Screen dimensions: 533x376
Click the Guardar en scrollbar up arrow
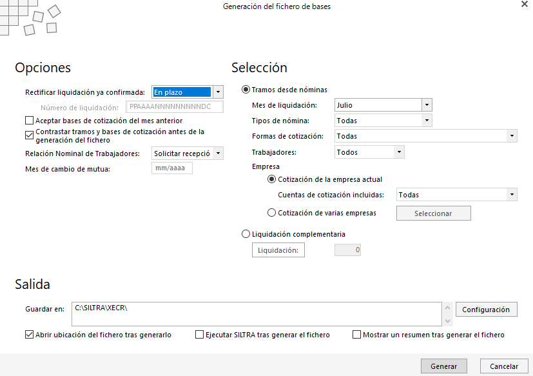click(x=448, y=308)
